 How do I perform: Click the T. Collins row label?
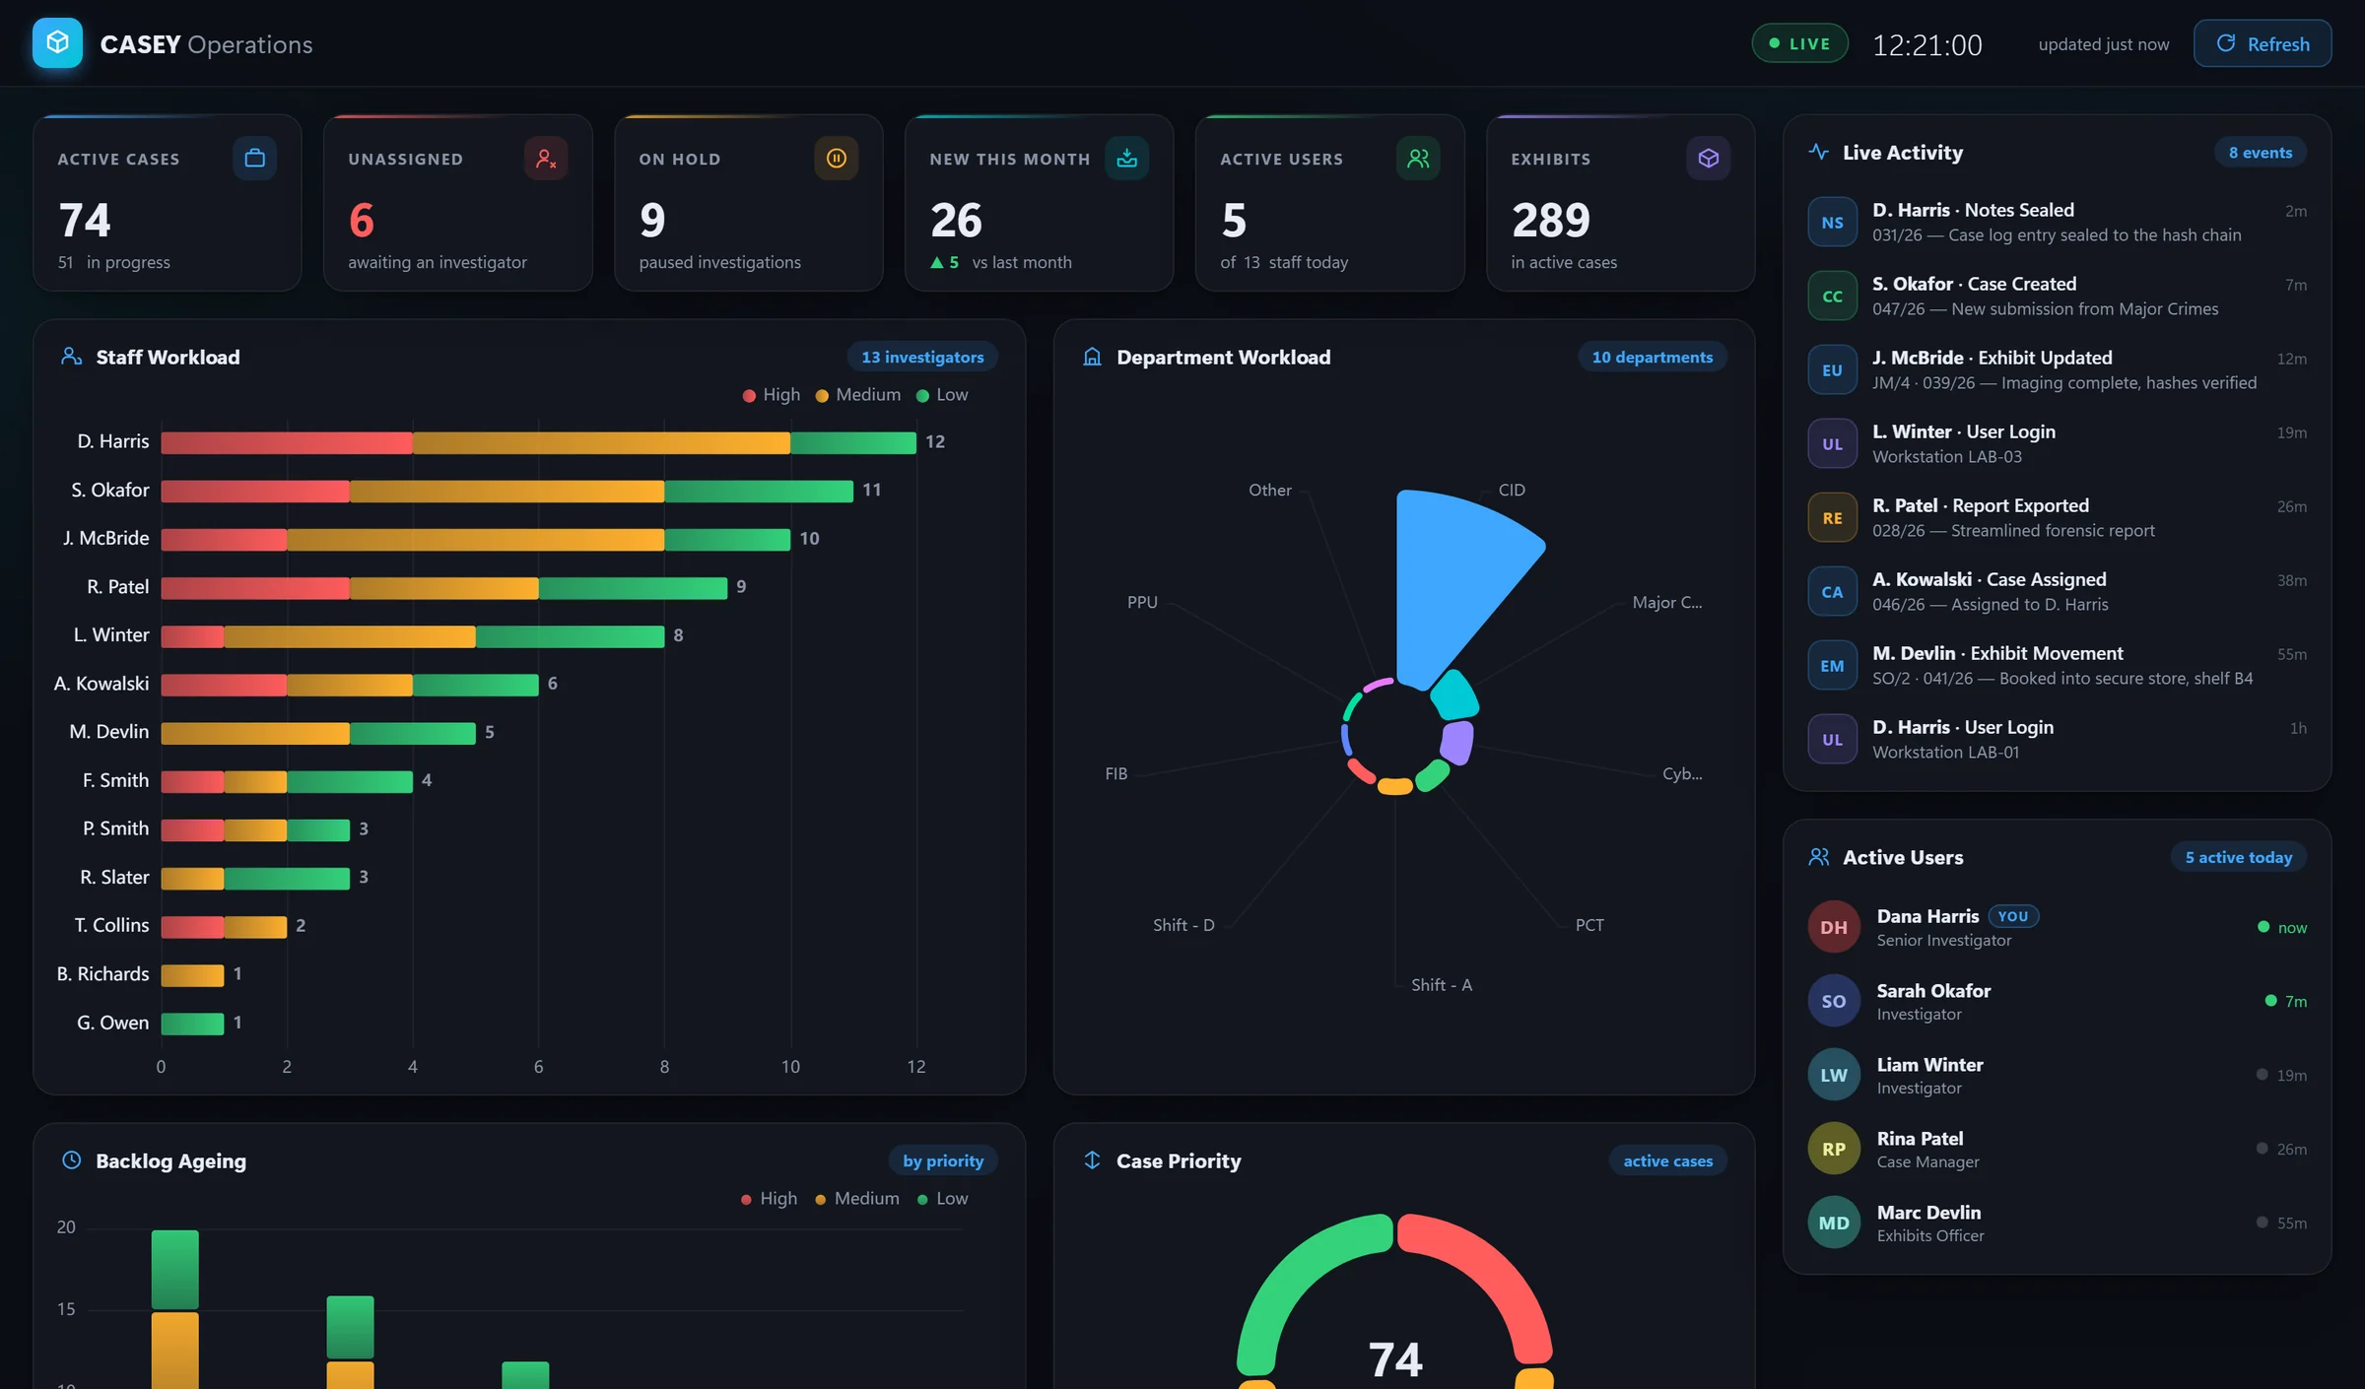pyautogui.click(x=111, y=925)
